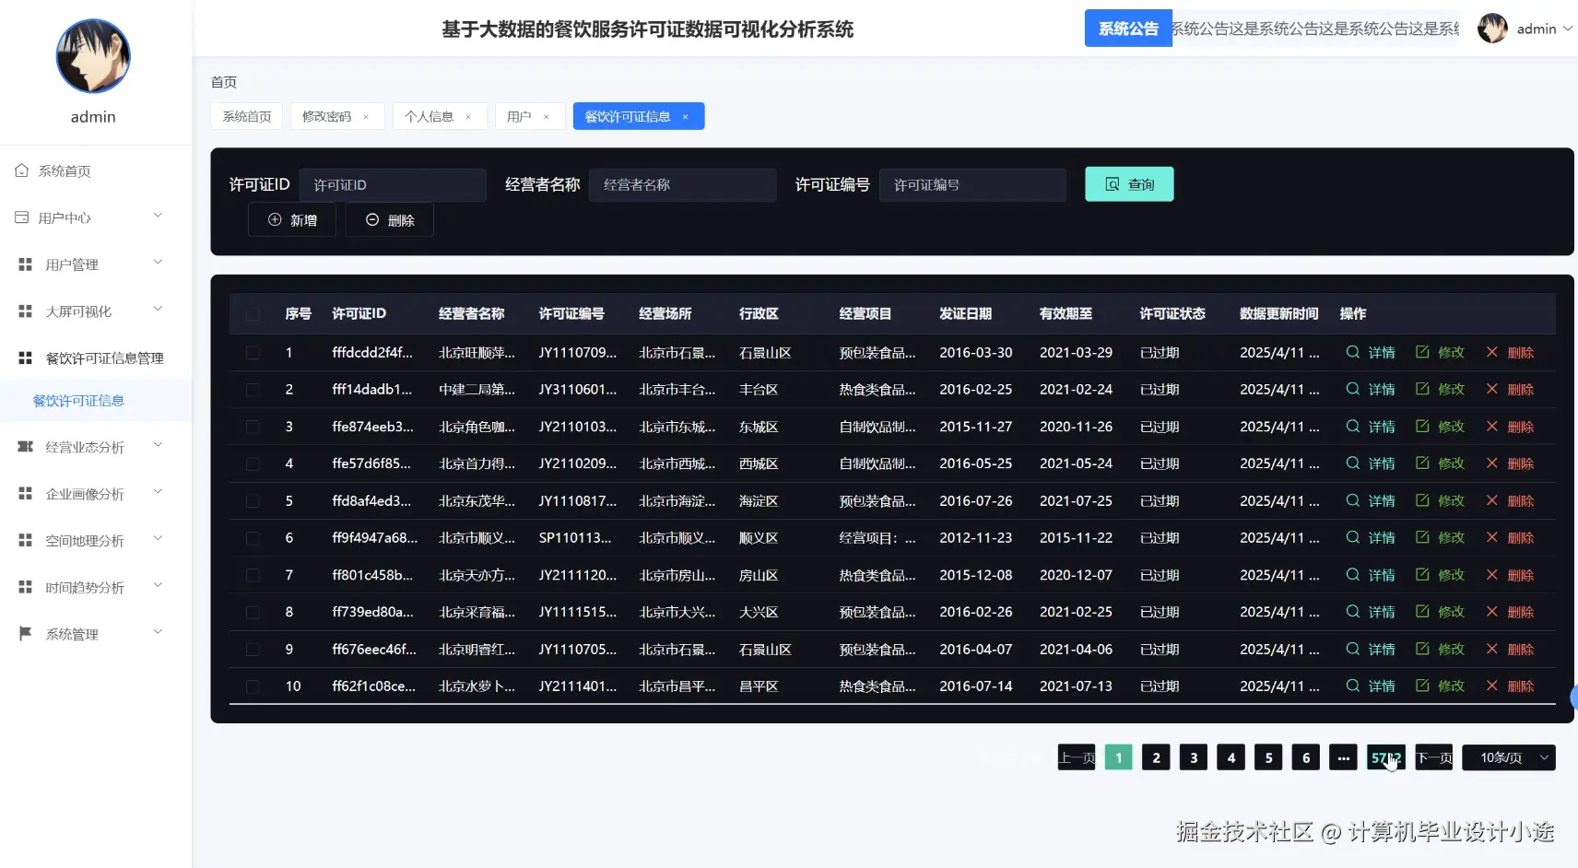The image size is (1578, 868).
Task: Close the 个人信息 tab
Action: tap(468, 117)
